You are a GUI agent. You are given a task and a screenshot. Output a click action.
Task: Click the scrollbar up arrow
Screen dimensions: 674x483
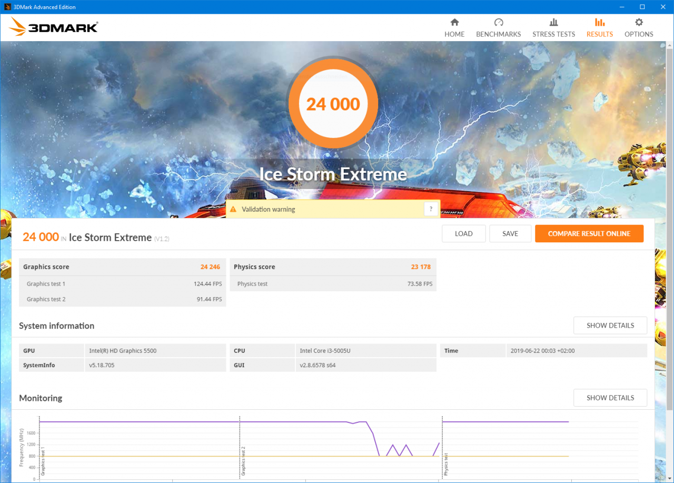click(670, 45)
